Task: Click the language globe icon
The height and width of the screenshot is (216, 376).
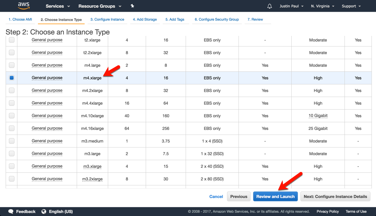Action: click(44, 211)
